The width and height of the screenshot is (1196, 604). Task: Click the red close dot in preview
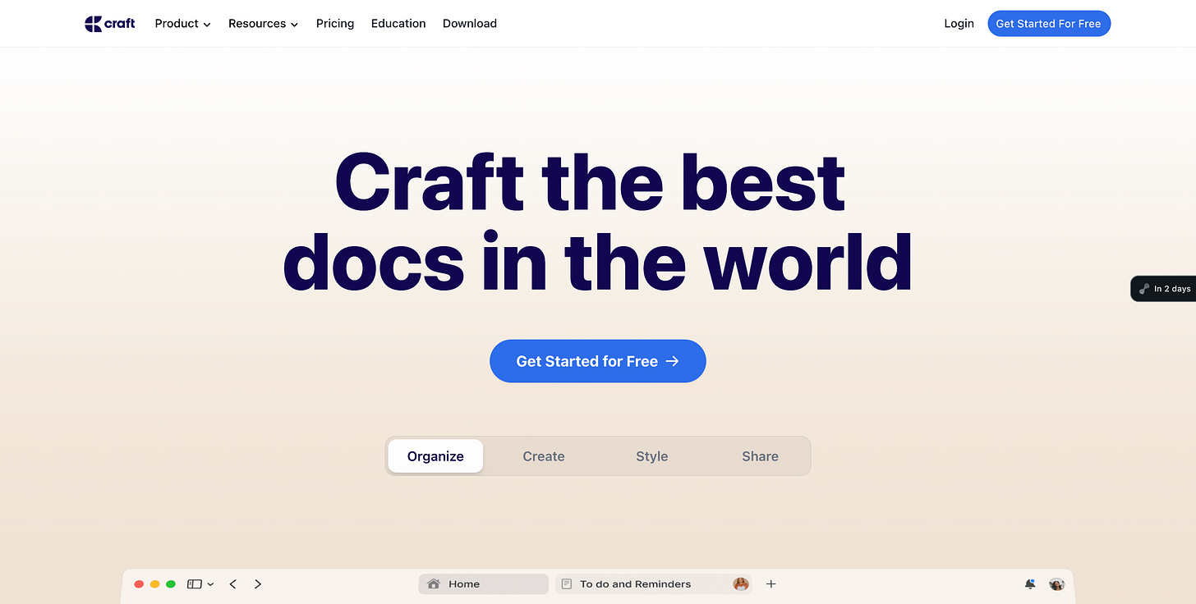click(x=139, y=584)
